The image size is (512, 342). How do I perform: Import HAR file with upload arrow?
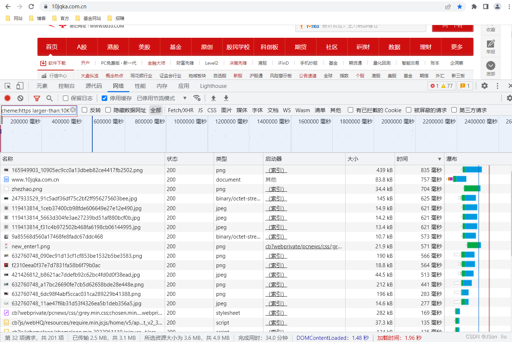[213, 98]
